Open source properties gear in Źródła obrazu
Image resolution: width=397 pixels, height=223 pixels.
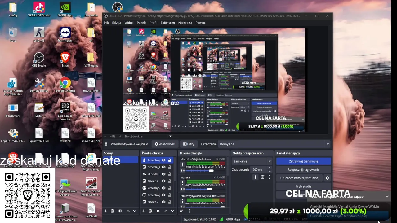pos(158,211)
